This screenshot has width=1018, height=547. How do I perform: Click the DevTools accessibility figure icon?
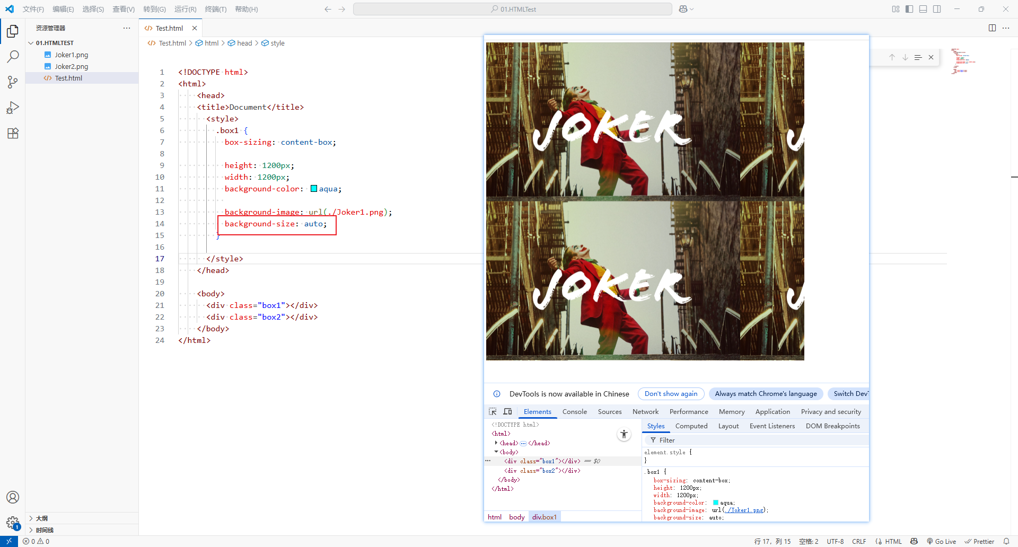tap(624, 435)
